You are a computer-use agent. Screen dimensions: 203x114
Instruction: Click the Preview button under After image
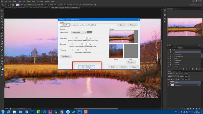[x=131, y=62]
